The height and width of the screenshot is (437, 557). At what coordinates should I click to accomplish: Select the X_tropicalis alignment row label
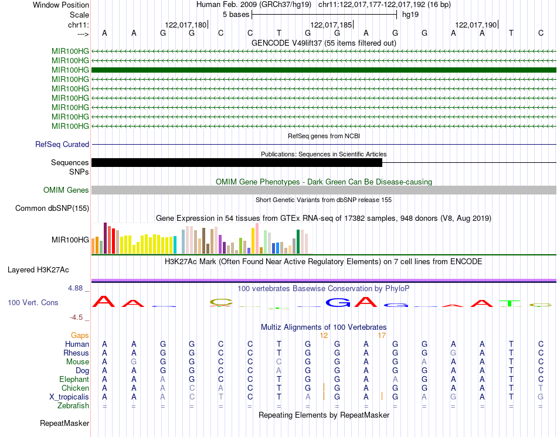pyautogui.click(x=69, y=397)
